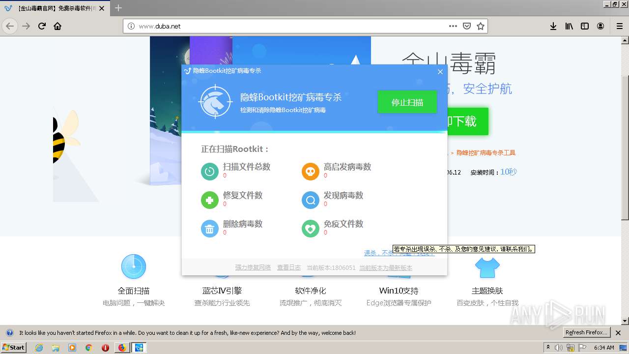Launch Internet Explorer from taskbar
The image size is (629, 354).
point(39,348)
